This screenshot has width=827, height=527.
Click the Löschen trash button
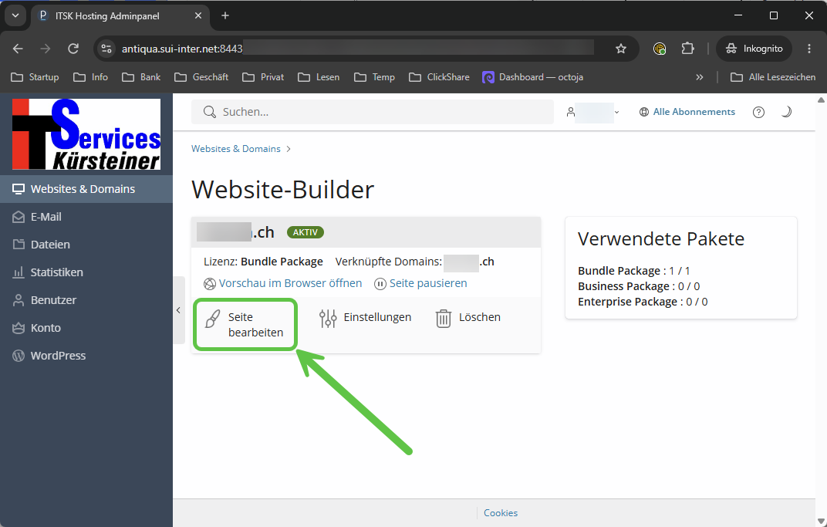click(x=468, y=318)
